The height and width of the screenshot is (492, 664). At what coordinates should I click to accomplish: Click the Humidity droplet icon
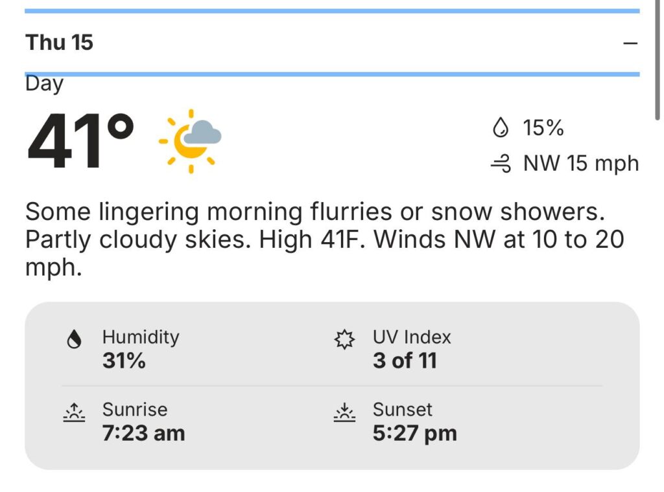(75, 341)
